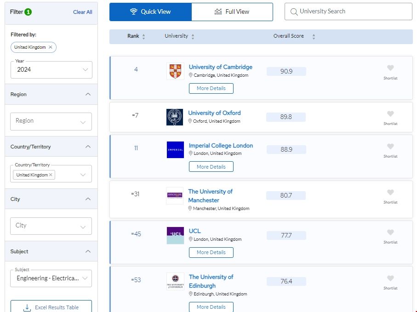Image resolution: width=417 pixels, height=312 pixels.
Task: Shortlist University of Cambridge with heart
Action: (390, 68)
